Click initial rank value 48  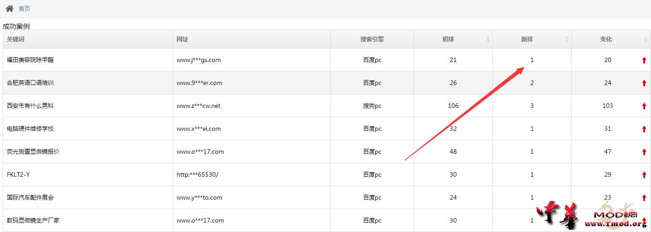(x=453, y=152)
